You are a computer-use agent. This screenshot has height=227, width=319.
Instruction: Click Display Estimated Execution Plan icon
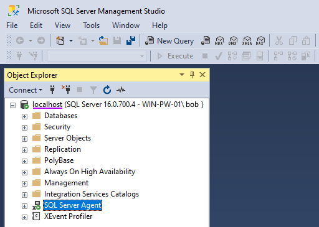point(232,56)
